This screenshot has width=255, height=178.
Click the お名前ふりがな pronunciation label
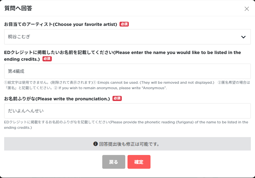click(x=57, y=99)
